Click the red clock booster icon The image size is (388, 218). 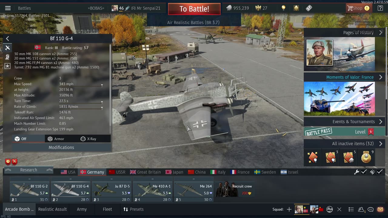[8, 162]
